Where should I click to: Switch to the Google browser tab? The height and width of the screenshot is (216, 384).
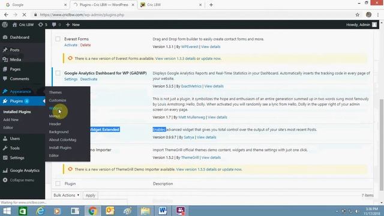(35, 5)
